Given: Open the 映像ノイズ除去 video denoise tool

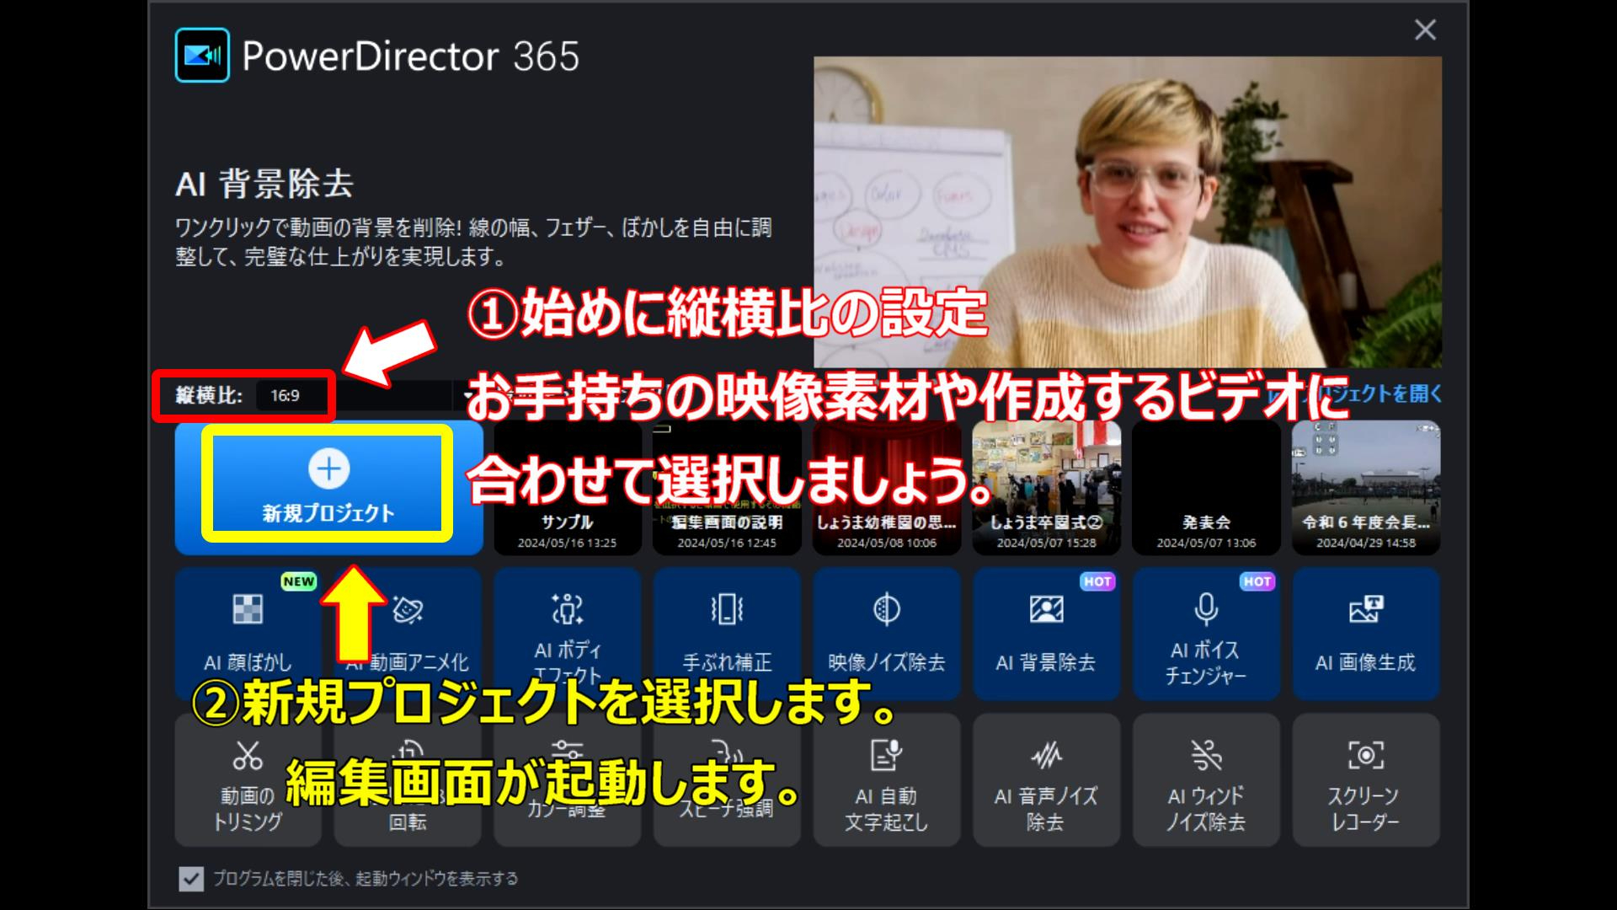Looking at the screenshot, I should pyautogui.click(x=887, y=634).
